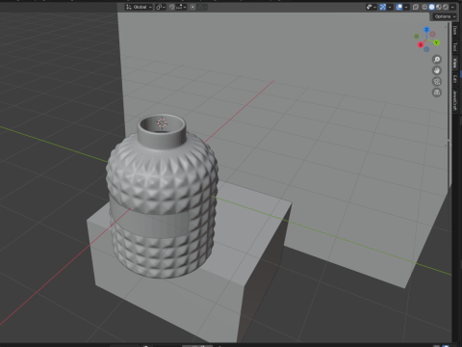Open the object visibility and selectability dropdown
The height and width of the screenshot is (347, 462).
pyautogui.click(x=372, y=7)
